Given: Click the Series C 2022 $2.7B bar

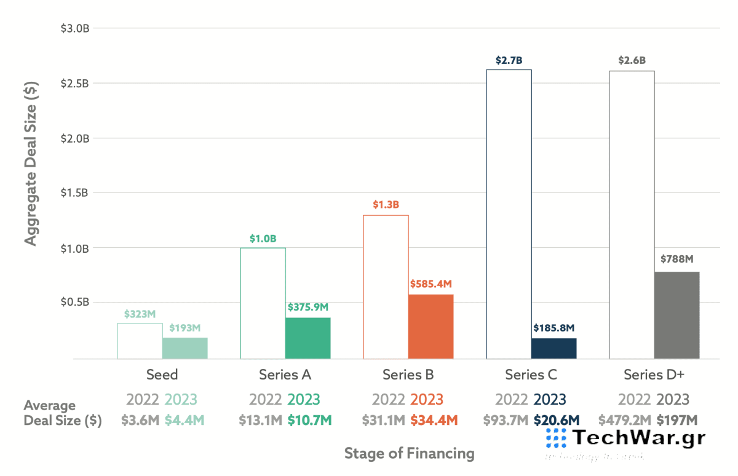Looking at the screenshot, I should pos(509,214).
